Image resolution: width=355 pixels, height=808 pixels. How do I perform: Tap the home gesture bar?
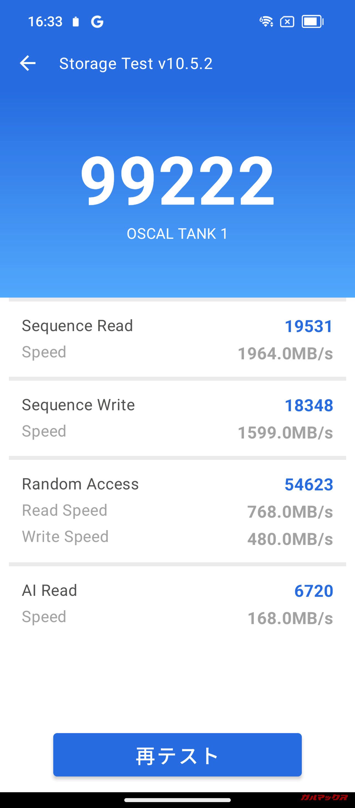click(178, 800)
